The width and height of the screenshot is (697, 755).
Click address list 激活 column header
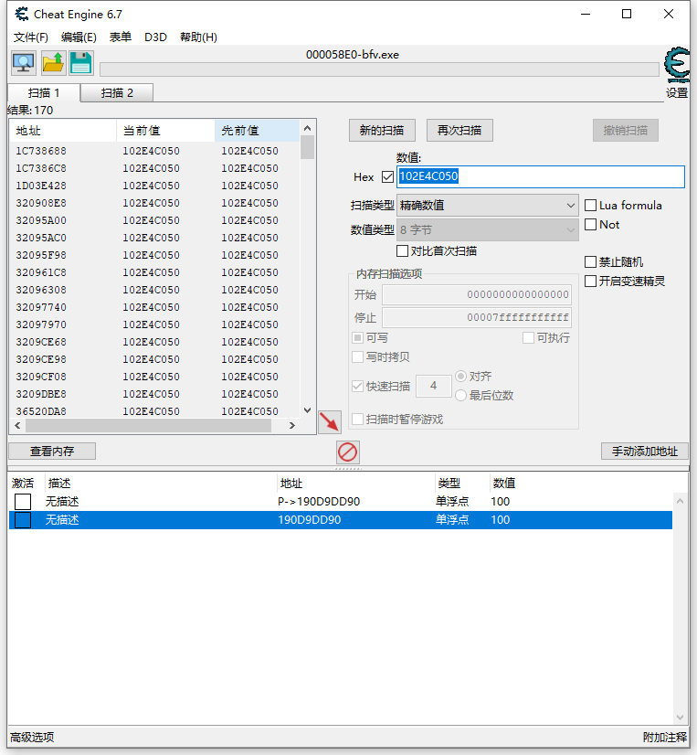[x=23, y=483]
